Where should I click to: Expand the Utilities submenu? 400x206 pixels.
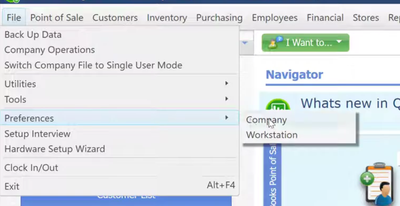click(119, 84)
